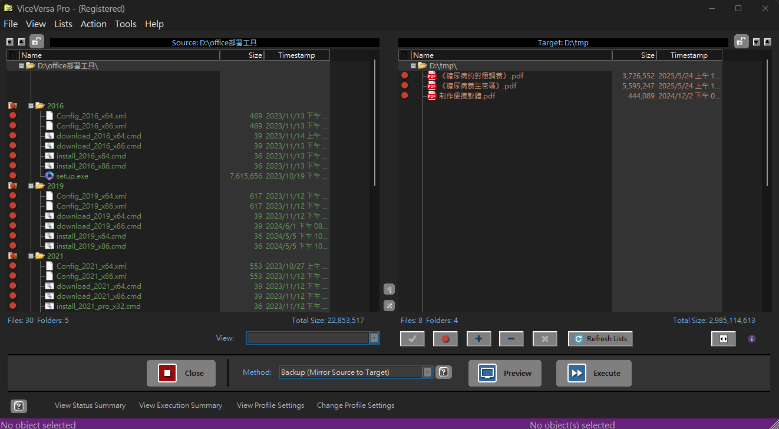This screenshot has height=429, width=779.
Task: Click the Preview button
Action: point(505,373)
